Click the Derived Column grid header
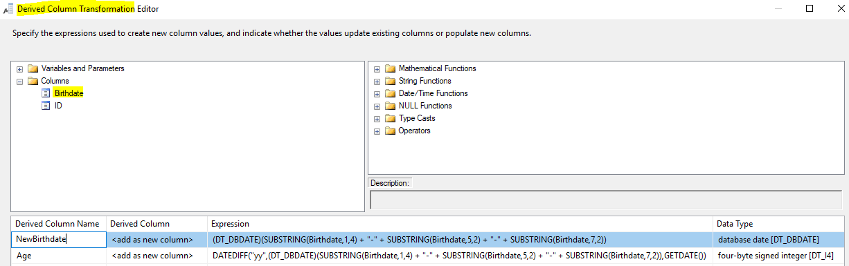Viewport: 849px width, 266px height. point(157,224)
